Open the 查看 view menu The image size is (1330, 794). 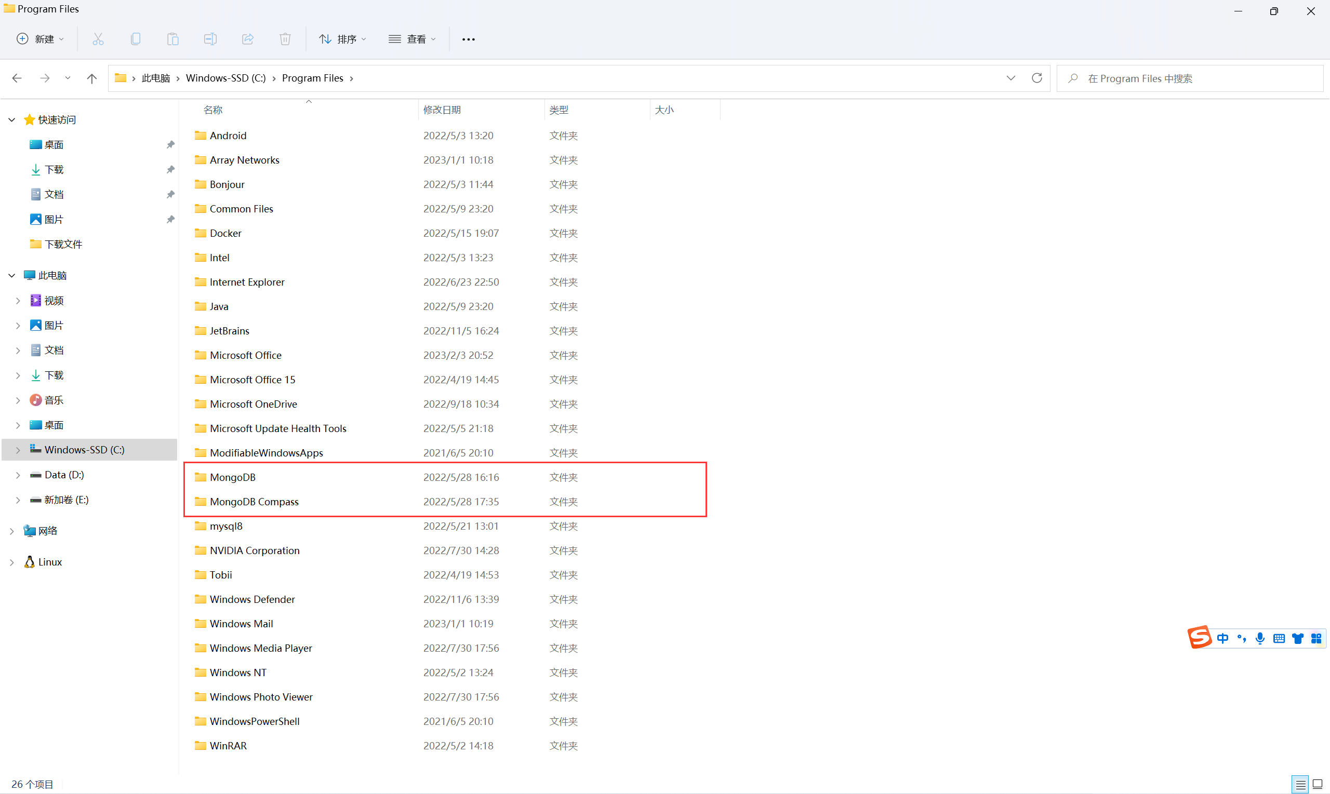412,39
